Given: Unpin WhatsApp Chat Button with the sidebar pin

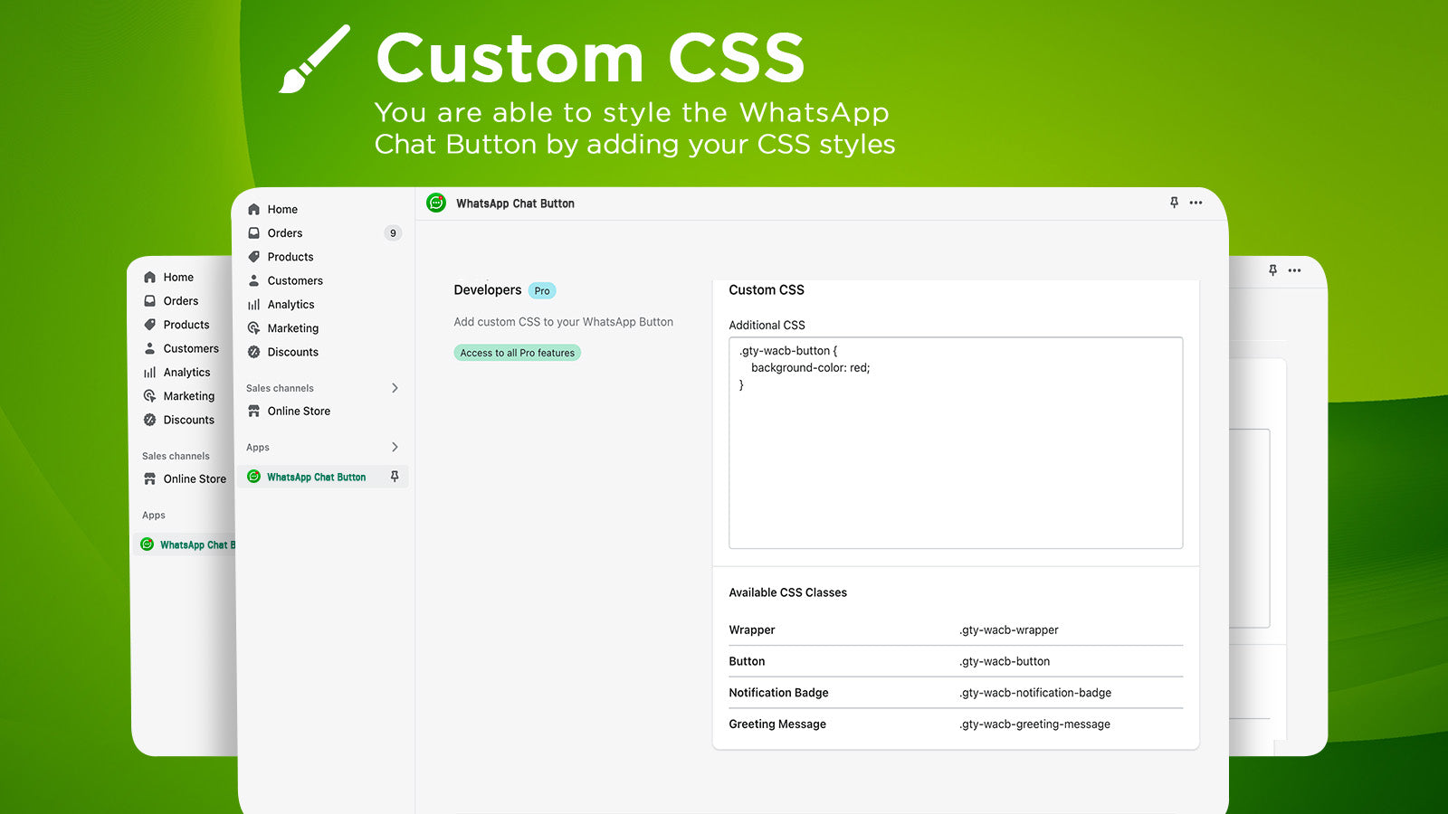Looking at the screenshot, I should pos(395,477).
